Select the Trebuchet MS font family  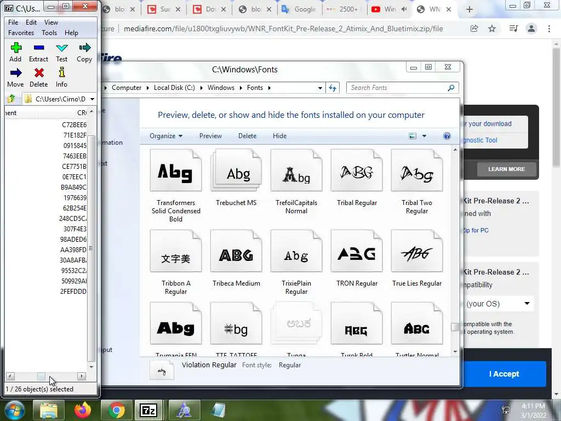pos(236,178)
